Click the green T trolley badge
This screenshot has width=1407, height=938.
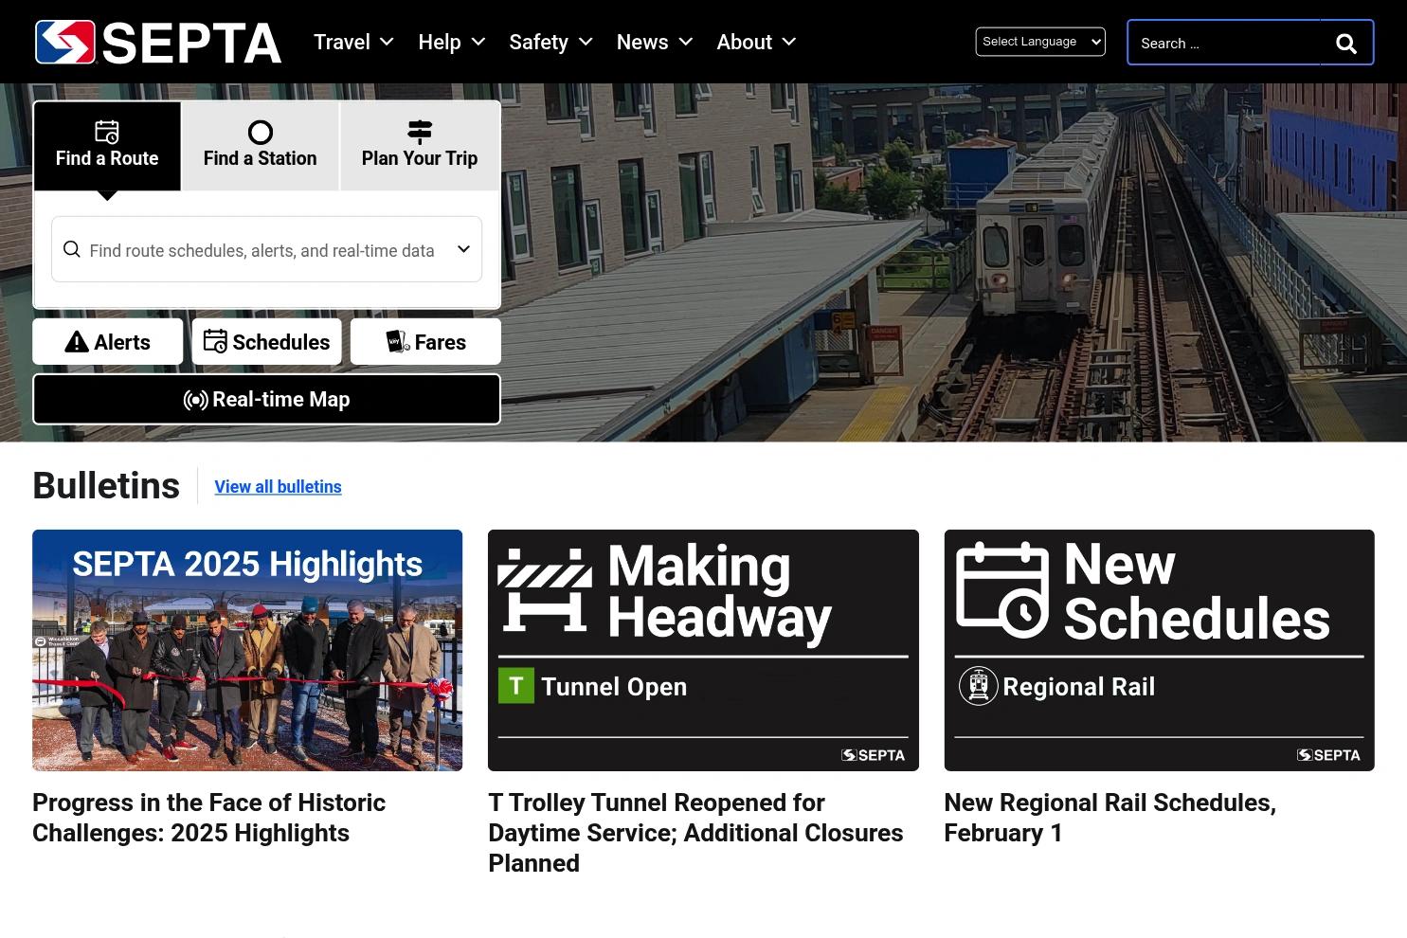click(x=516, y=686)
